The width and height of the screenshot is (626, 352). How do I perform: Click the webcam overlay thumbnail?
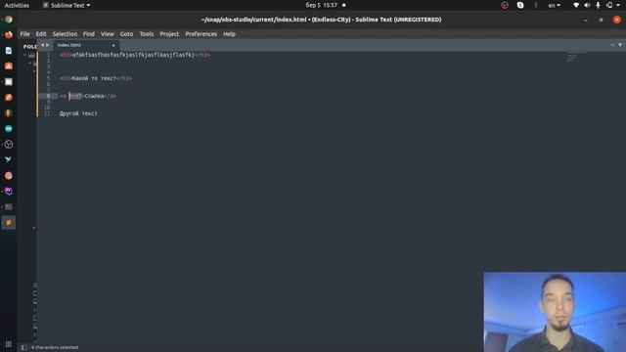pos(555,312)
